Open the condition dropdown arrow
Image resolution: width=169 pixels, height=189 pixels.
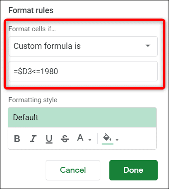pyautogui.click(x=148, y=46)
